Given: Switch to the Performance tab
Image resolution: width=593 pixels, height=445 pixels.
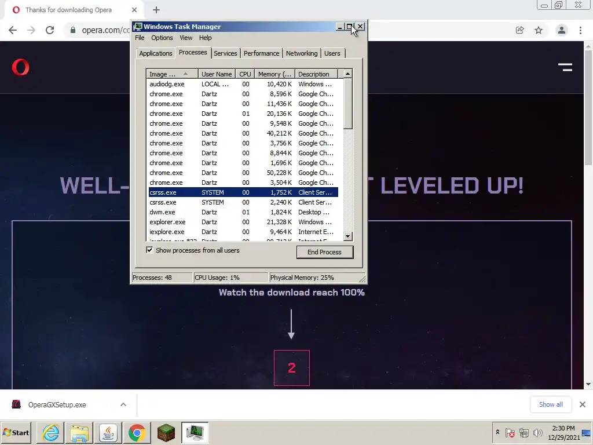Looking at the screenshot, I should [261, 53].
